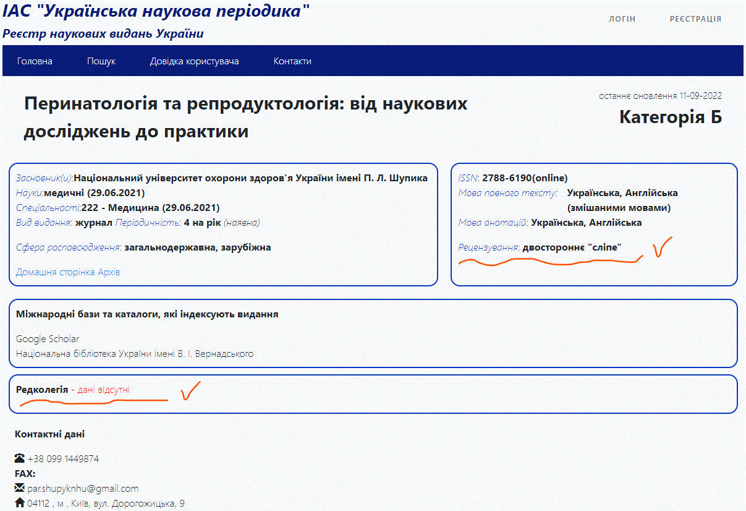Open Довідка користувача from the navigation bar
This screenshot has height=511, width=746.
[x=195, y=61]
